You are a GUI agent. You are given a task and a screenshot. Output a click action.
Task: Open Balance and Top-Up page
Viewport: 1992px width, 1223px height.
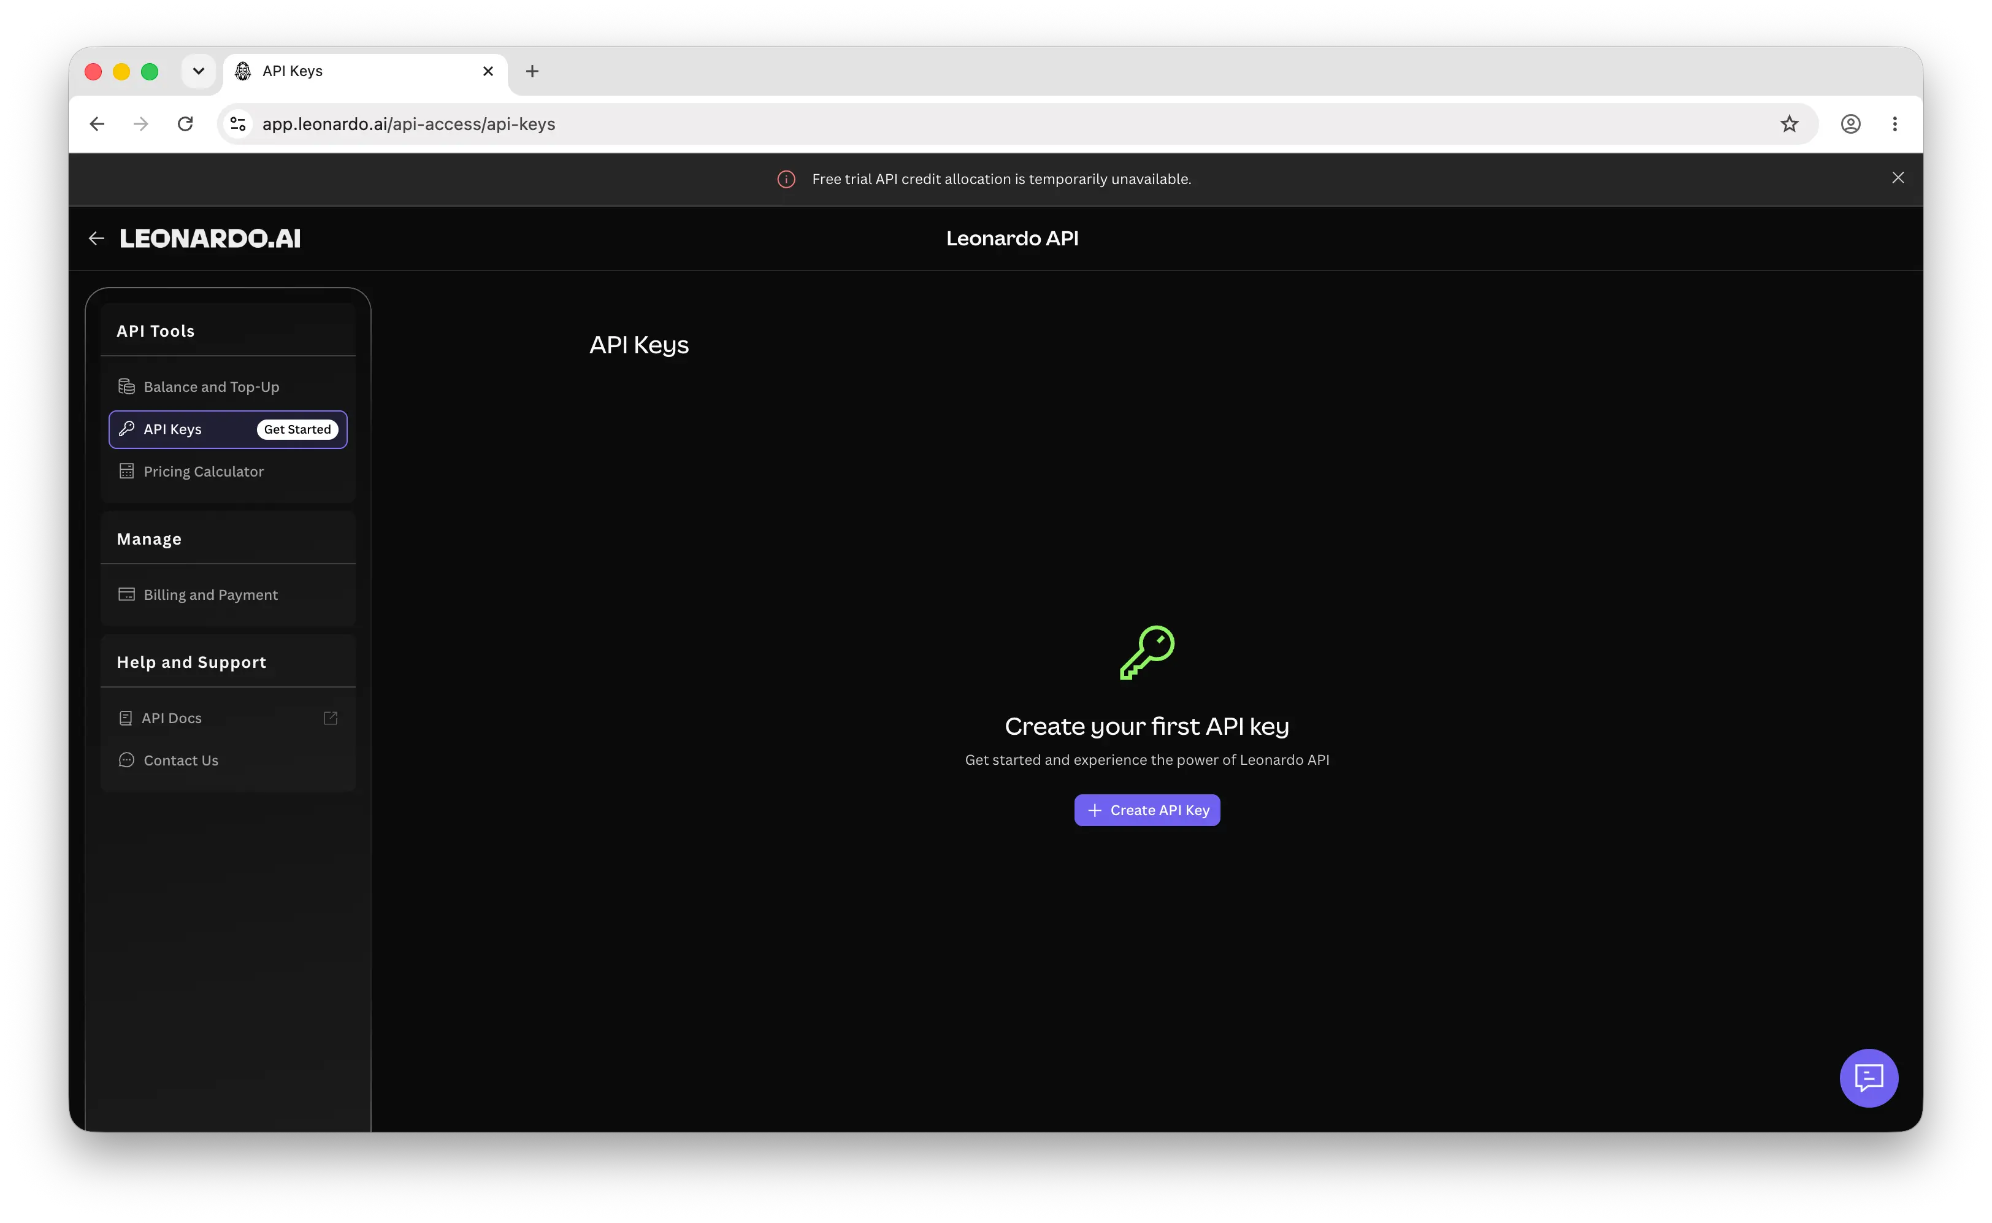(228, 386)
